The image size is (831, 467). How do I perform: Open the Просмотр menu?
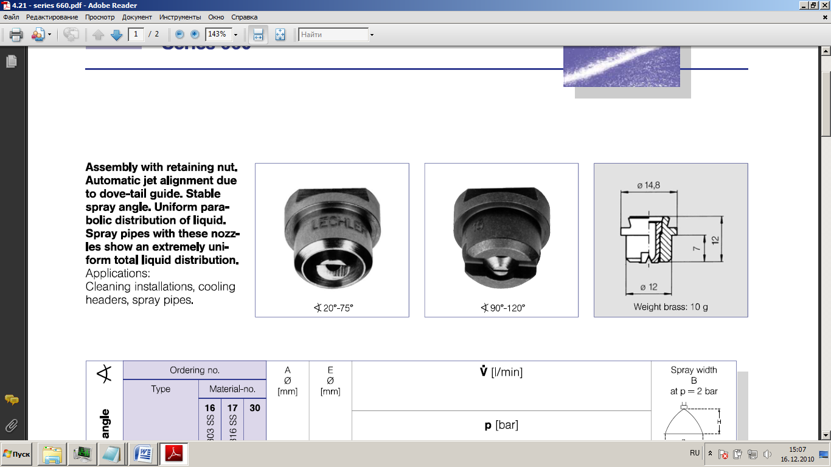click(100, 17)
